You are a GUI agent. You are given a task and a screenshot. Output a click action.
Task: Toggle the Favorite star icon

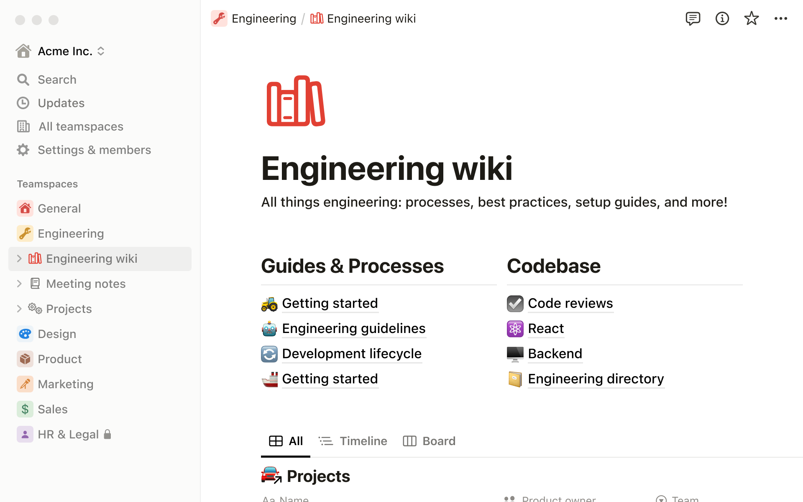(x=752, y=18)
